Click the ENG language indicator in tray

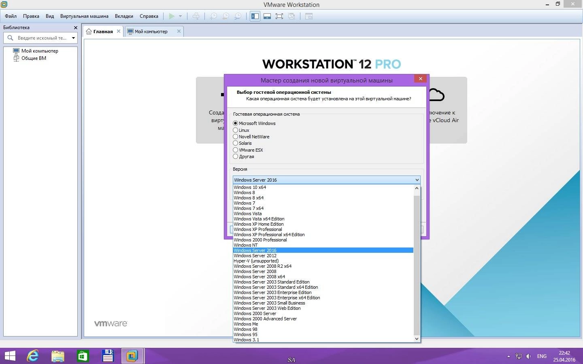pyautogui.click(x=542, y=356)
